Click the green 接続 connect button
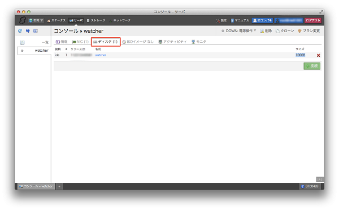The height and width of the screenshot is (210, 339). (312, 66)
